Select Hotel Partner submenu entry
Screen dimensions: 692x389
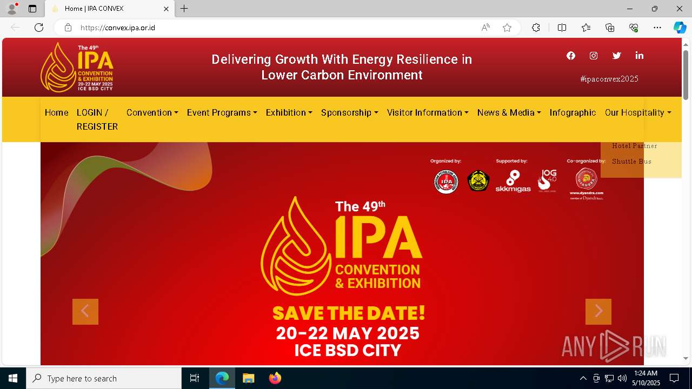tap(635, 146)
